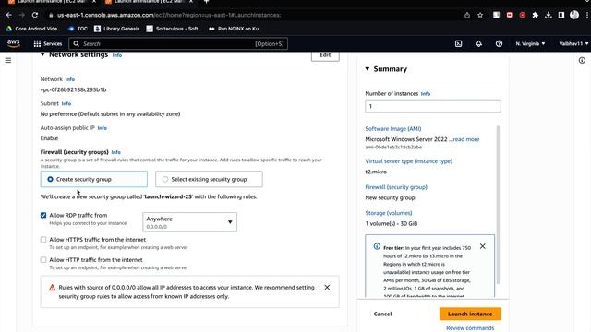Image resolution: width=591 pixels, height=332 pixels.
Task: Open the browser extensions puzzle icon
Action: [536, 15]
